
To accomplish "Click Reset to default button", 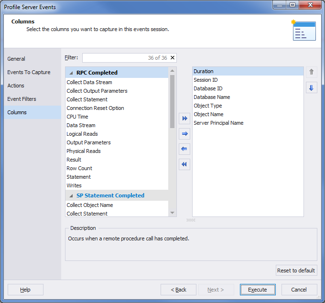I will click(x=296, y=271).
